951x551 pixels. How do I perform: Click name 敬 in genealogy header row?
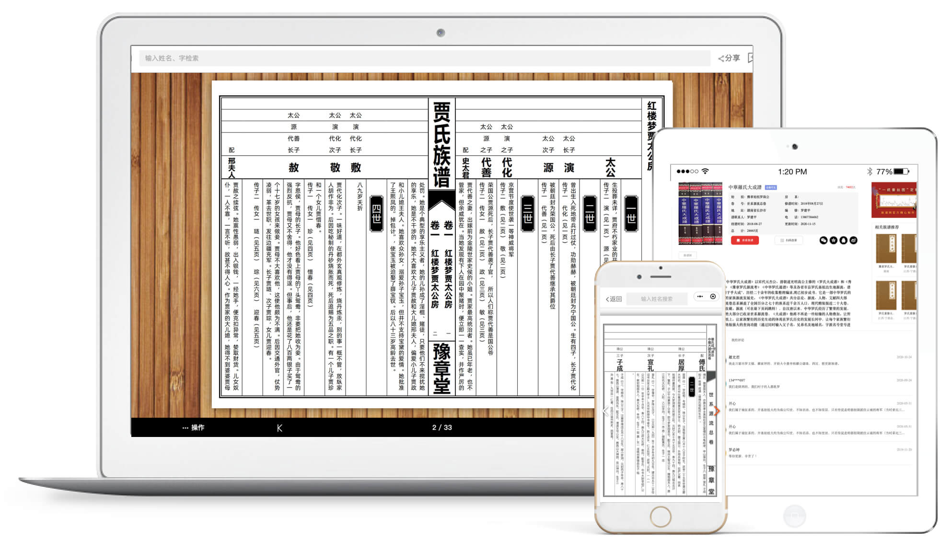click(x=335, y=167)
